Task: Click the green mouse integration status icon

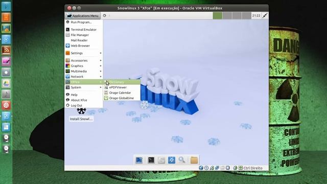Action: tap(235, 168)
